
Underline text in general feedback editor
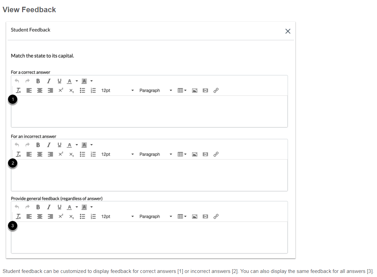(59, 207)
